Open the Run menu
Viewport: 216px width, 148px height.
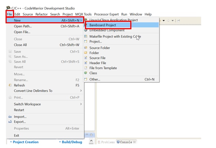tap(124, 14)
